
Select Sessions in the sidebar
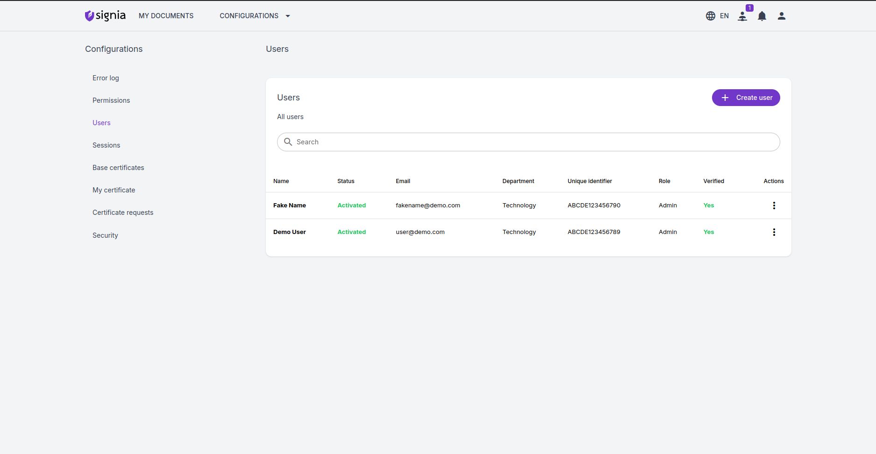106,145
